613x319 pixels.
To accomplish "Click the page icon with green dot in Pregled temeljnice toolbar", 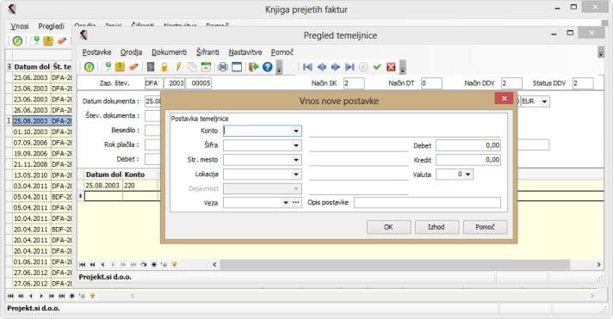I will [107, 67].
